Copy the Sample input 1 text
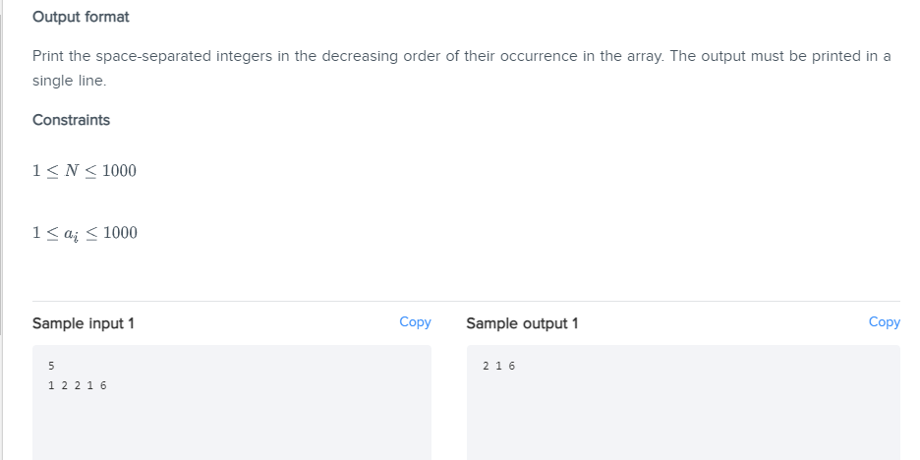The image size is (920, 460). (415, 322)
